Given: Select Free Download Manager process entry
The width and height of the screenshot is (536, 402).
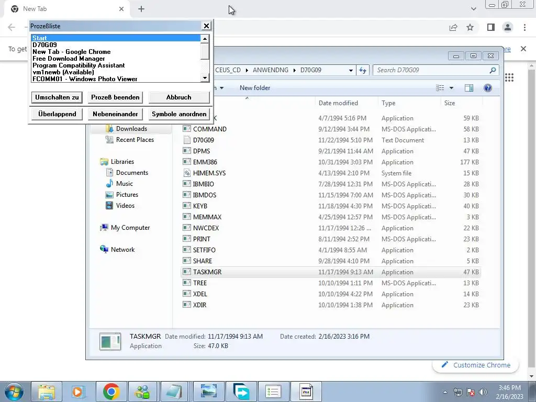Looking at the screenshot, I should click(x=116, y=59).
